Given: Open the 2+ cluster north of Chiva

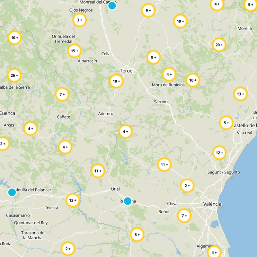Looking at the screenshot, I should (187, 186).
